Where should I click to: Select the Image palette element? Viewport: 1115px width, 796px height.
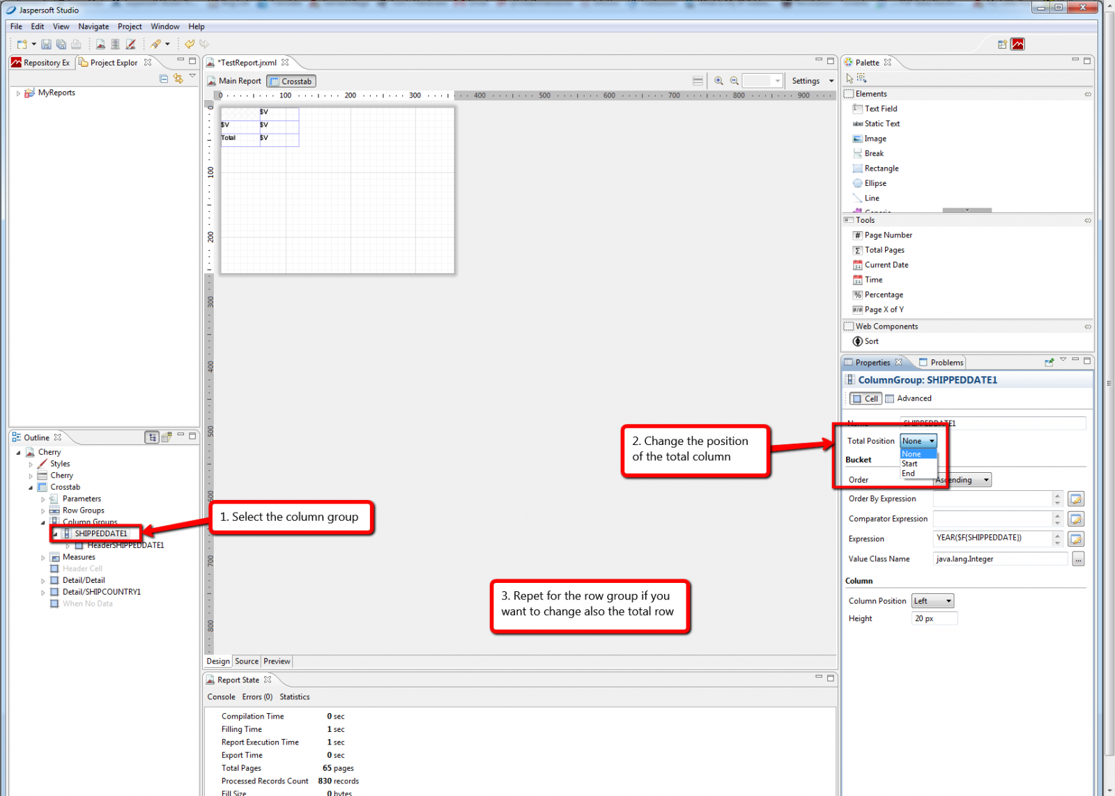870,139
